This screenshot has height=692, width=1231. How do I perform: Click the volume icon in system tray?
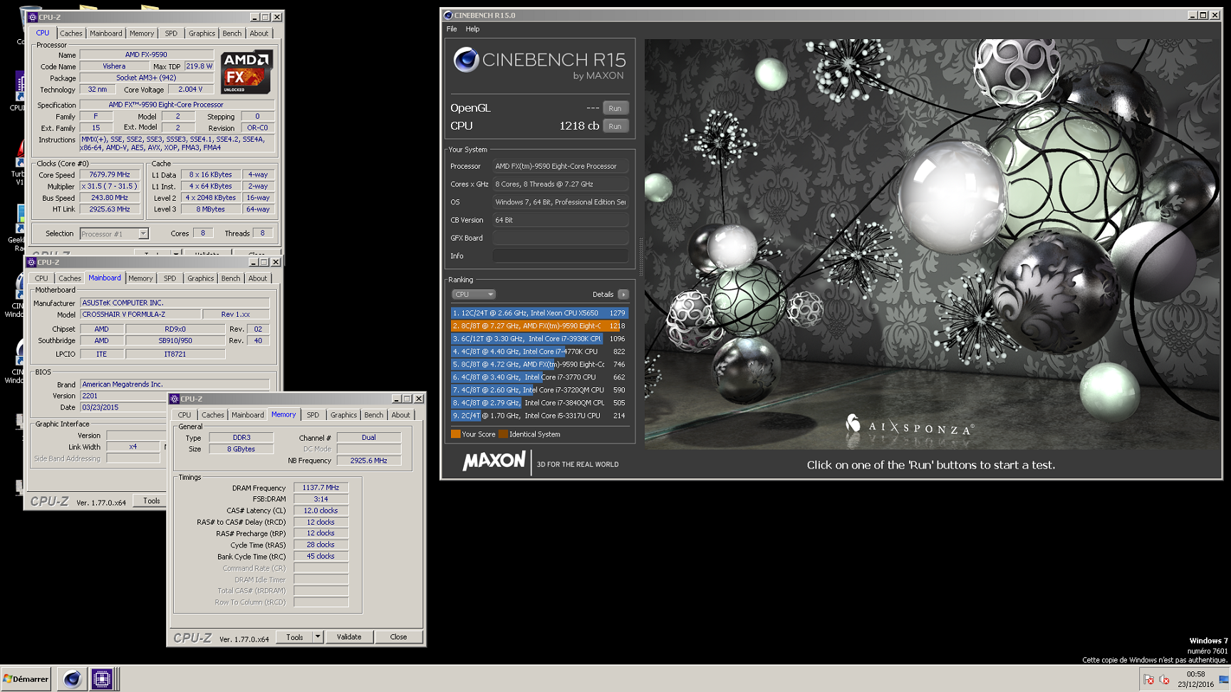pos(1164,680)
